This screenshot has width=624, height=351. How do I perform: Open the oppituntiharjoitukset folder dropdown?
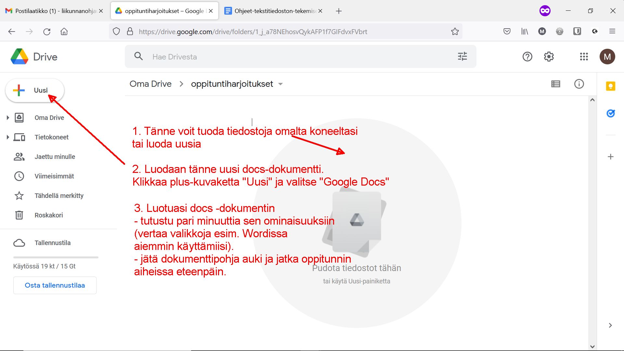(x=280, y=84)
